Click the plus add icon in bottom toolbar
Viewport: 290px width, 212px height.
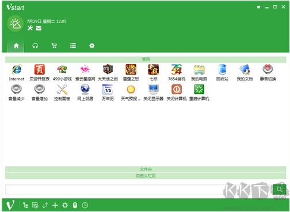[x=55, y=205]
